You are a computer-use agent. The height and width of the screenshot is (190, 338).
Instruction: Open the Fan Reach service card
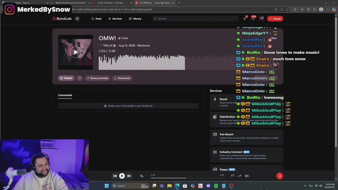pyautogui.click(x=247, y=137)
